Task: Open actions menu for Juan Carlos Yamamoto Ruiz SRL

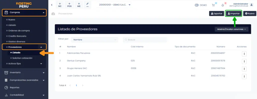Action: click(x=244, y=76)
